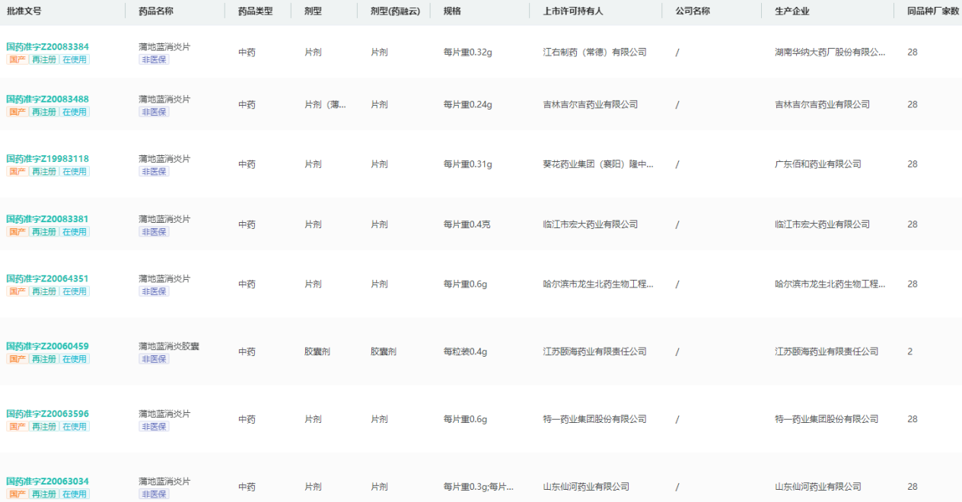This screenshot has height=502, width=962.
Task: Click 胶囊剂 in the 剂型(药融云) column
Action: 384,352
